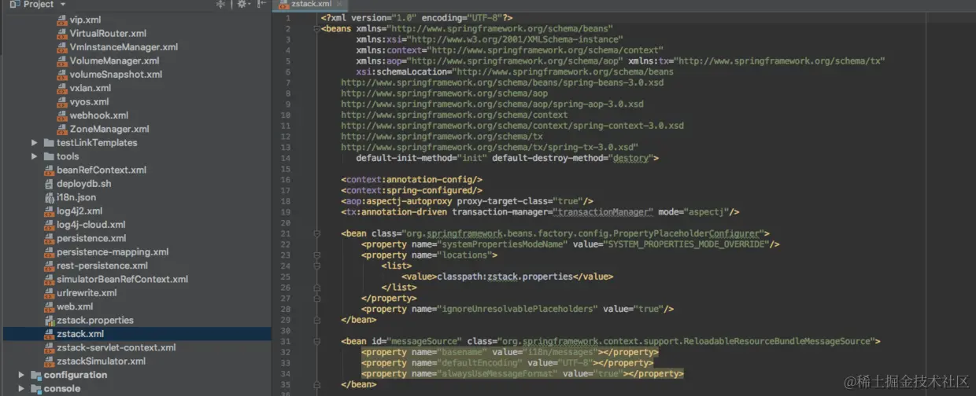Viewport: 976px width, 396px height.
Task: Collapse messageSource bean at line 31
Action: pos(316,341)
